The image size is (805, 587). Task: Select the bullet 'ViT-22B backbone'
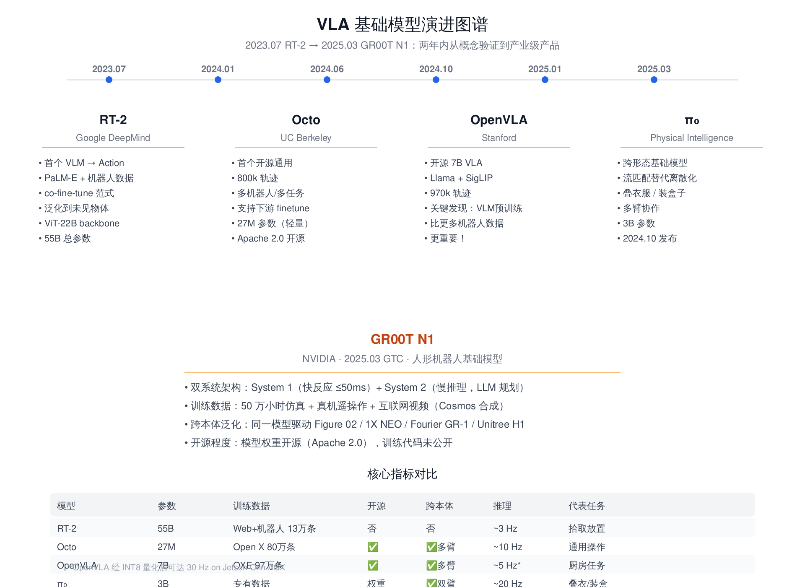[x=79, y=223]
